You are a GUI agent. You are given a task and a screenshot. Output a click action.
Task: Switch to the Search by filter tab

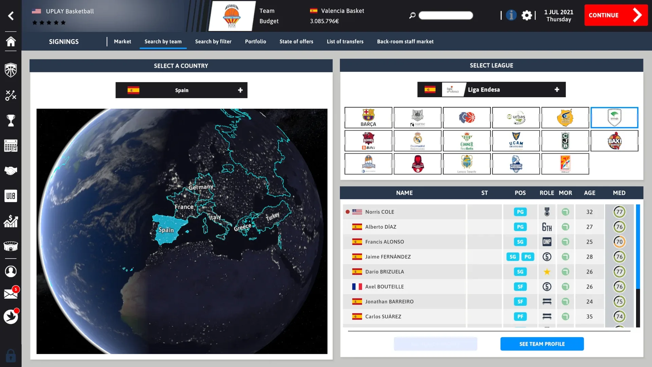(213, 41)
